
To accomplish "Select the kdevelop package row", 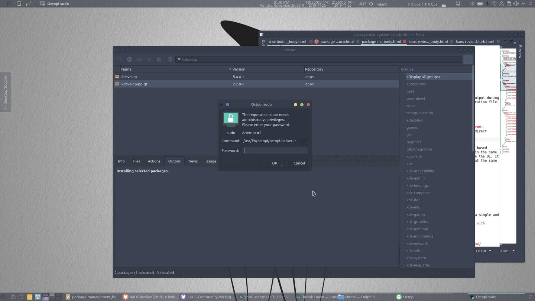I will pyautogui.click(x=256, y=77).
